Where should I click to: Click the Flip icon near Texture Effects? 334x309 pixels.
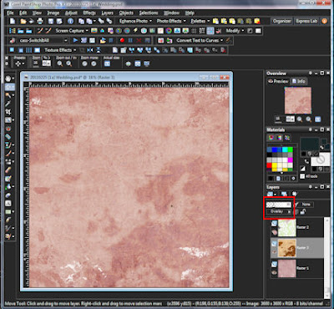tap(99, 50)
